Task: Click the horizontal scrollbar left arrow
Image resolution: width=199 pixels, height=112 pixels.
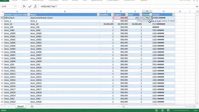Action: tap(123, 107)
